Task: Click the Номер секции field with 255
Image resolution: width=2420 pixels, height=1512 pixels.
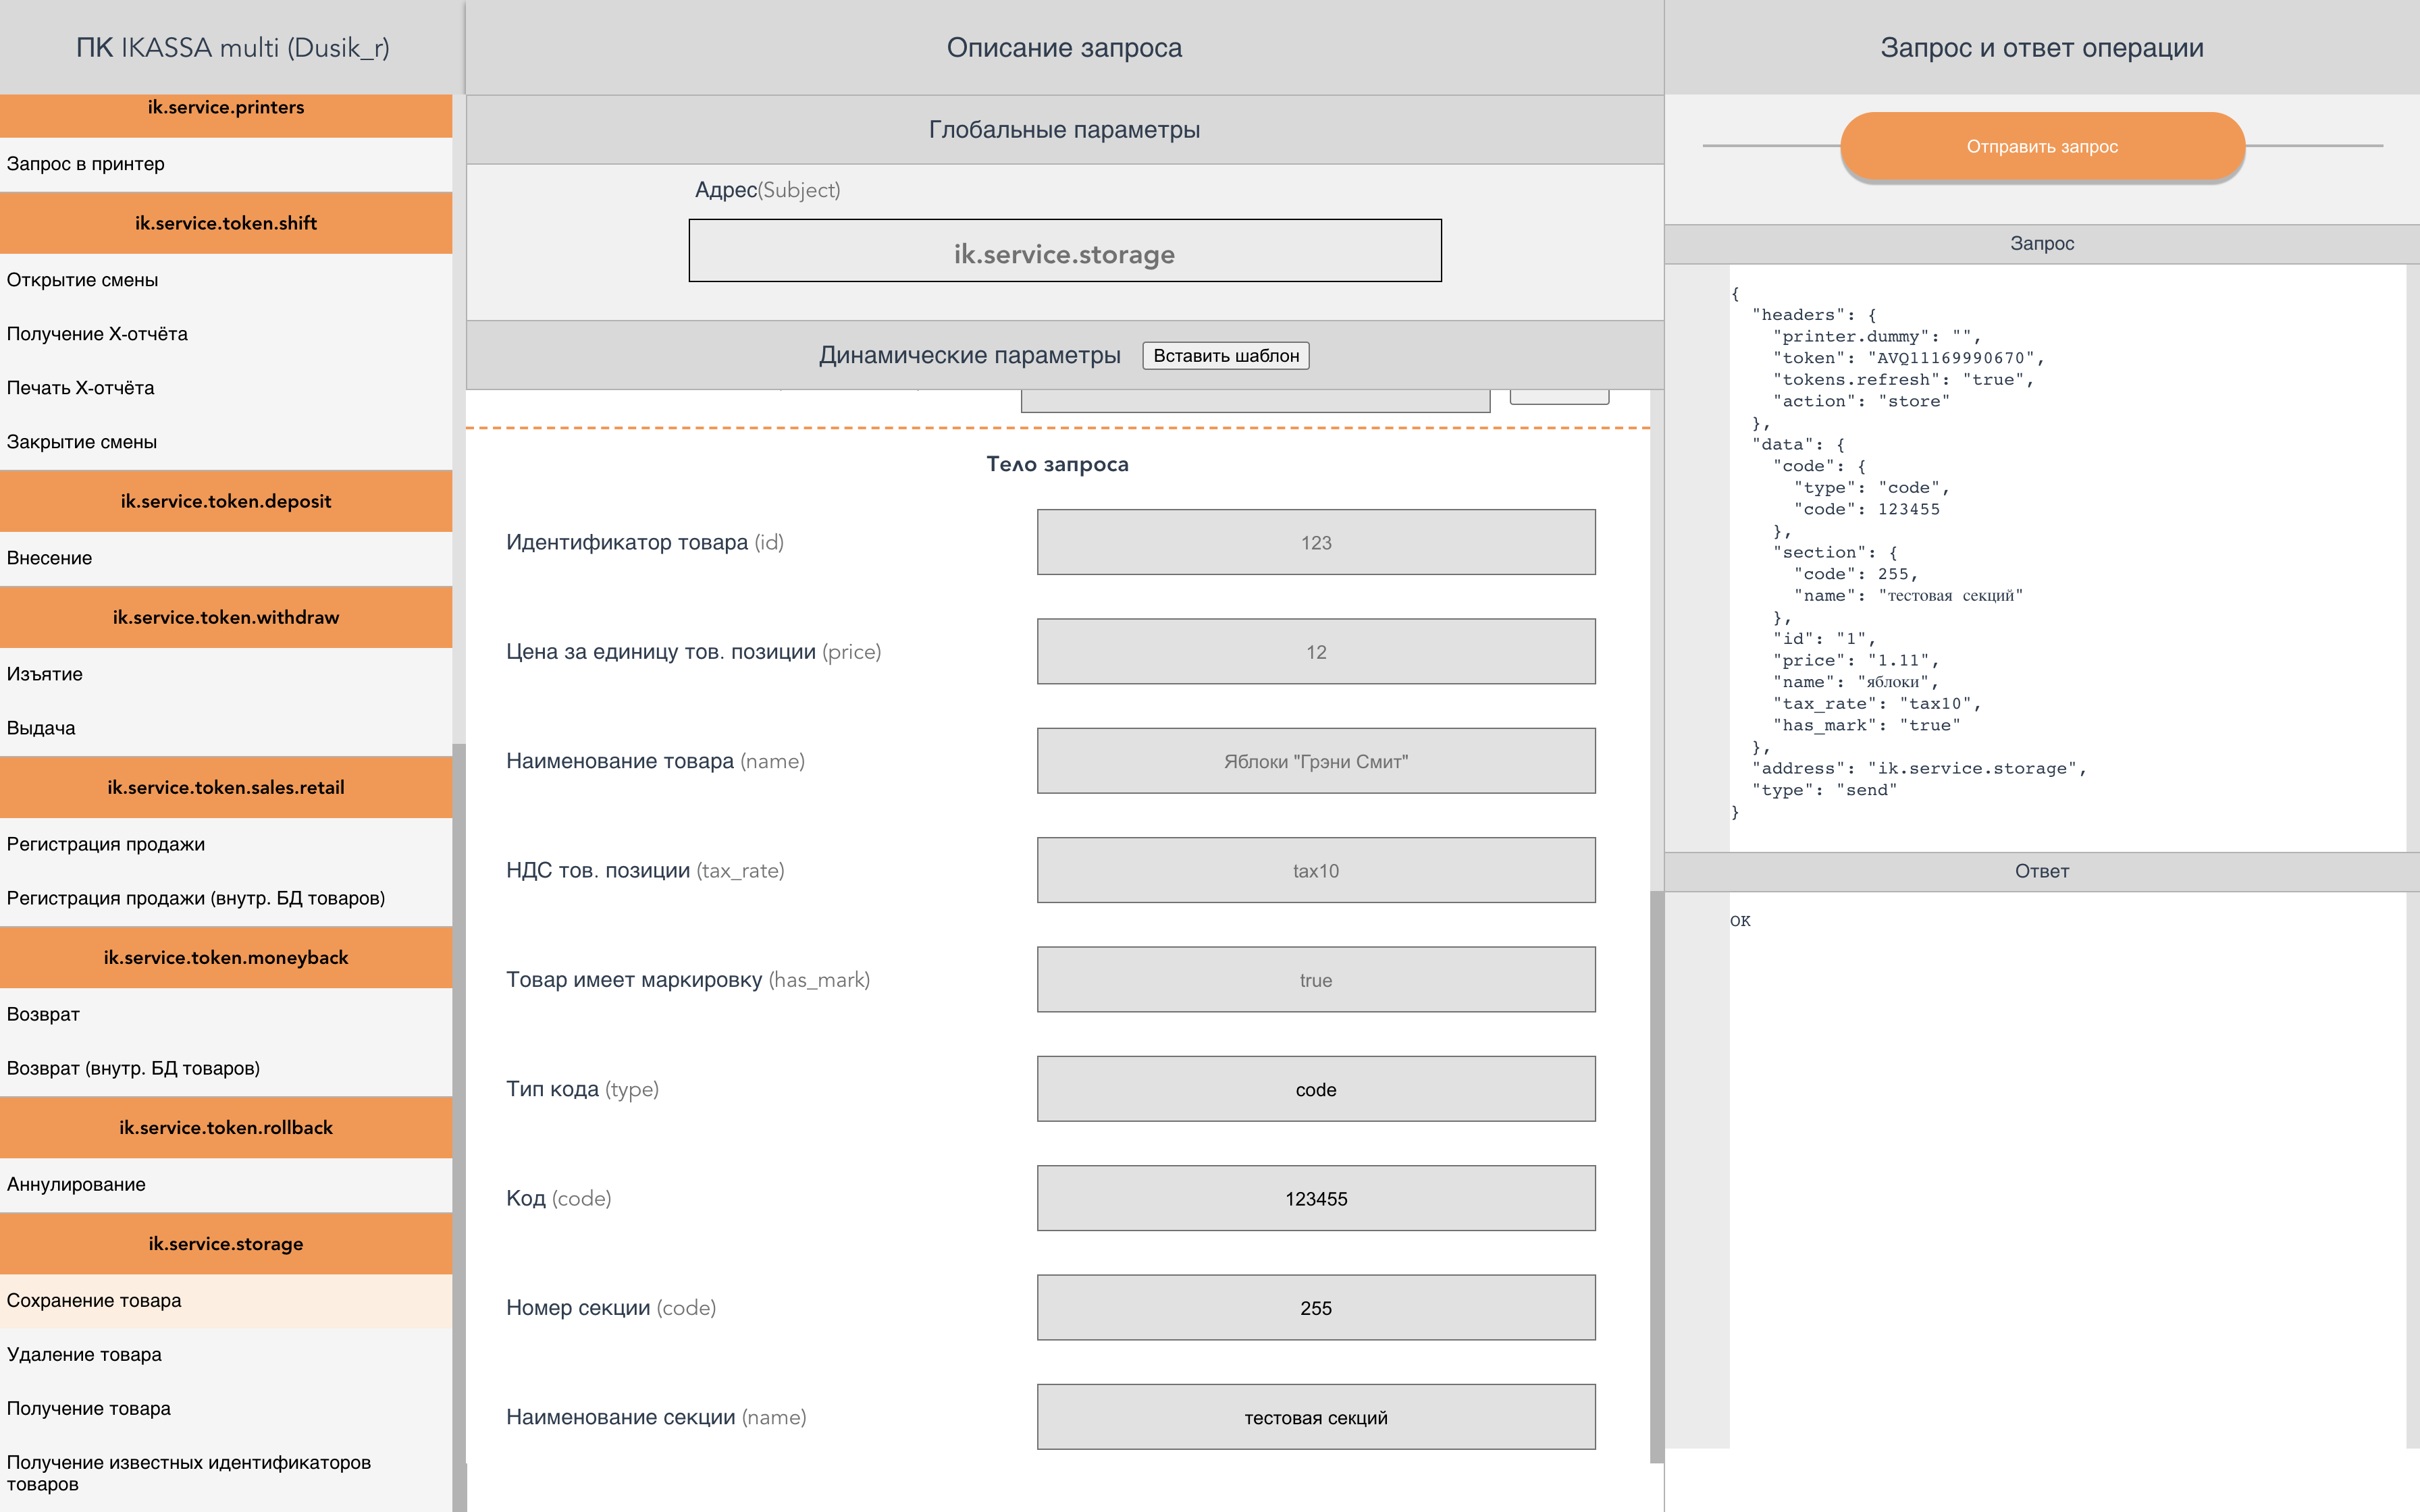Action: pyautogui.click(x=1315, y=1308)
